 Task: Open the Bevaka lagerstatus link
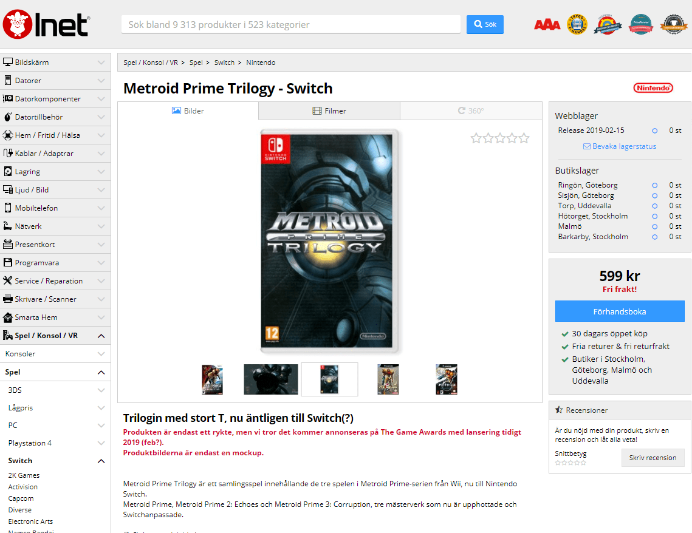click(x=620, y=146)
